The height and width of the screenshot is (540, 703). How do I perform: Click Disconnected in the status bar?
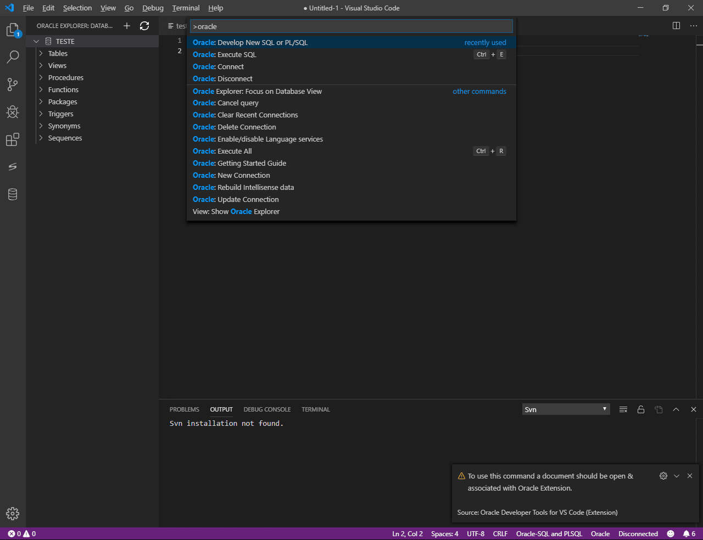click(638, 533)
